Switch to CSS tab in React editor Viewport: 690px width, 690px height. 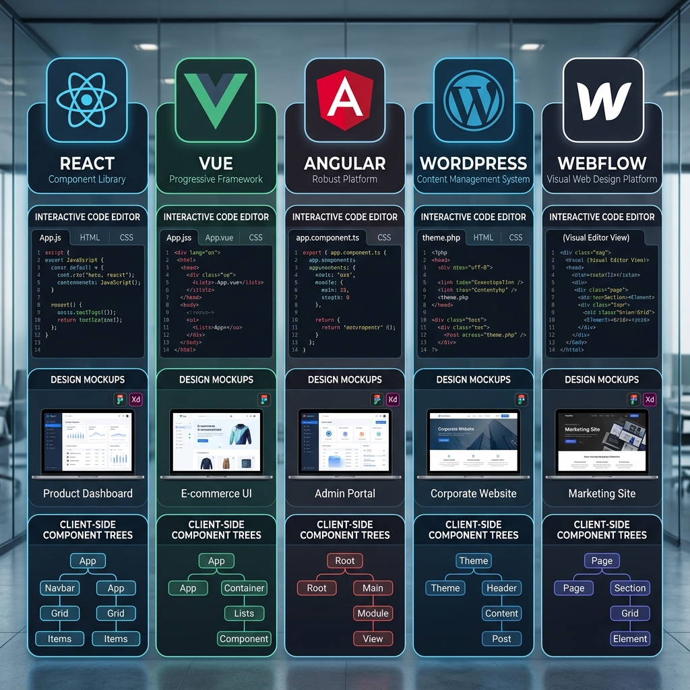pyautogui.click(x=126, y=238)
